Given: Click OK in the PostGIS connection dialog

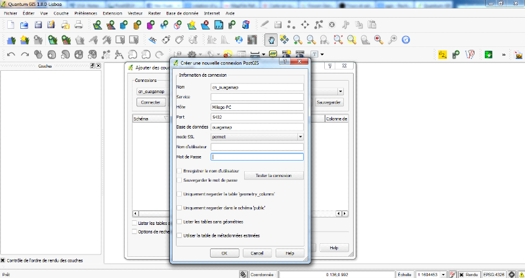Looking at the screenshot, I should (x=224, y=252).
